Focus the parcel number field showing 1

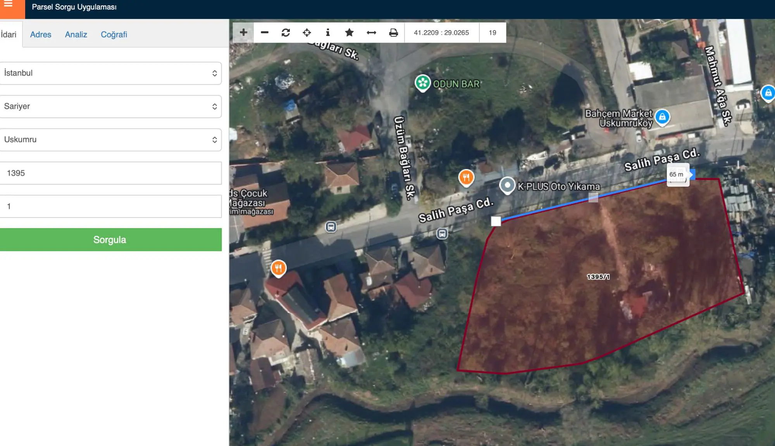pos(111,206)
